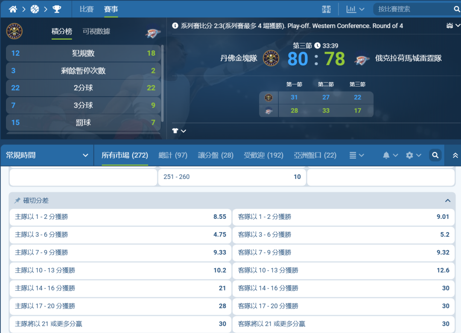Screen dimensions: 461x333
Task: Click the magnifier icon in top search
Action: [457, 9]
